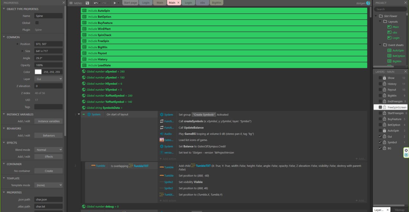Open the Blend mode dropdown
Viewport: 409px width, 212px height.
[x=49, y=150]
